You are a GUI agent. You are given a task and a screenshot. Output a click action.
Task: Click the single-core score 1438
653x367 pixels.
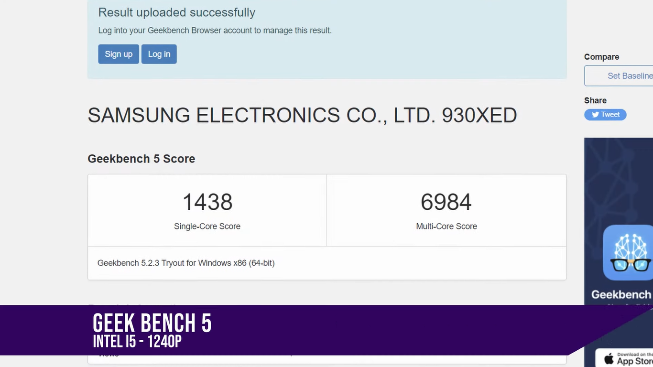pos(207,202)
